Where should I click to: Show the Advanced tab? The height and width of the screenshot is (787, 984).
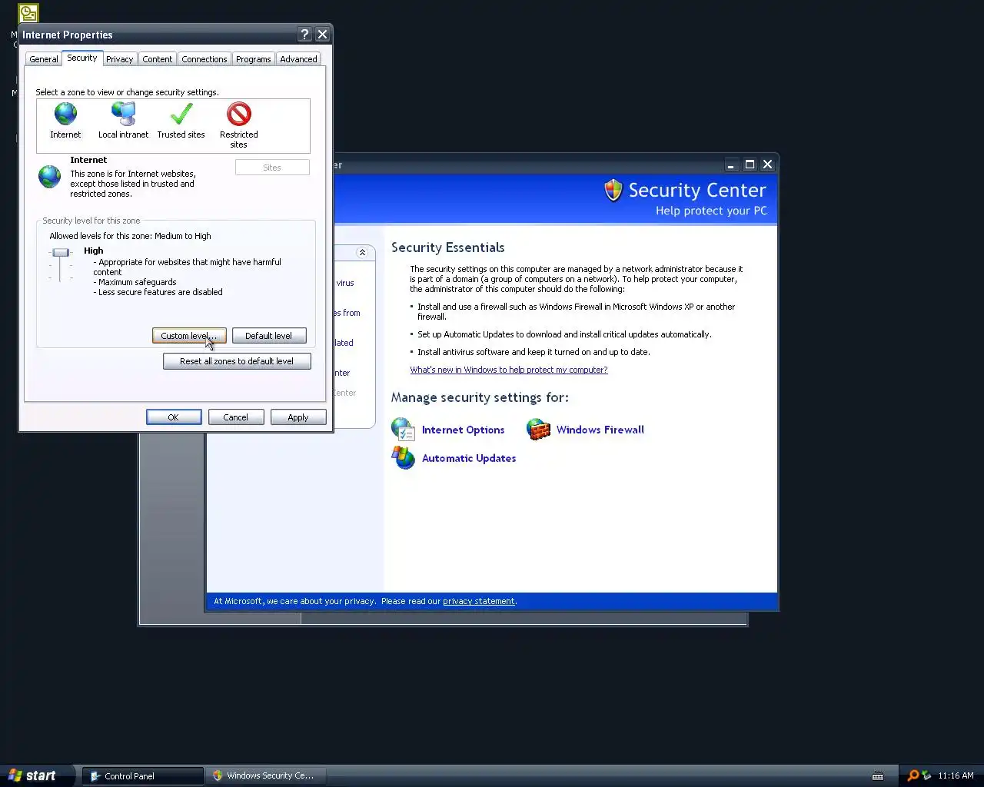[x=298, y=59]
